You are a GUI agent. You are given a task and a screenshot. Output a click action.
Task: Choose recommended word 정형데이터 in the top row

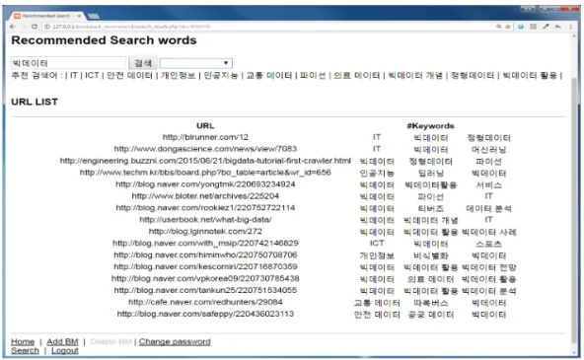tap(473, 75)
